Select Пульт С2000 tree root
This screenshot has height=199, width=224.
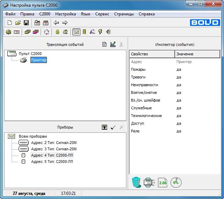point(30,54)
